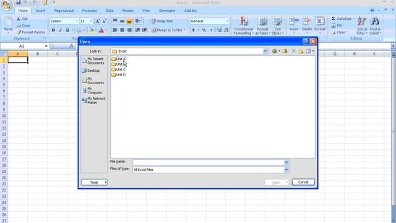Click Create New Folder icon in dialog

[301, 51]
